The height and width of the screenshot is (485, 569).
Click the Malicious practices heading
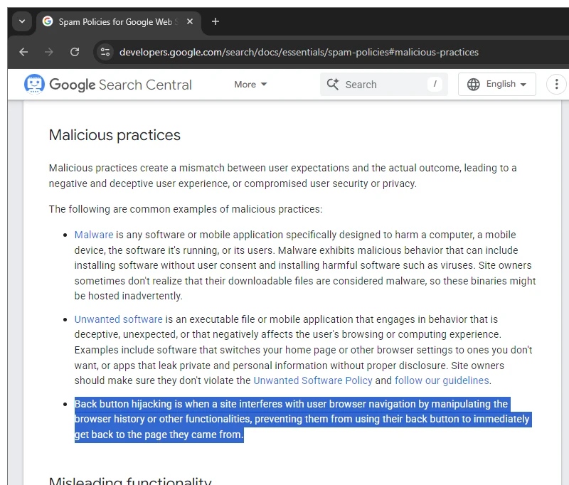click(x=115, y=135)
